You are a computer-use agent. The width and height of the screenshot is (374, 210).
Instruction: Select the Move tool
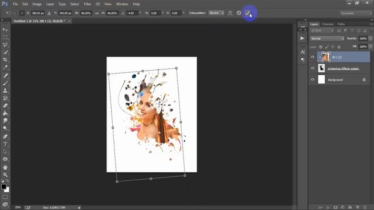[x=5, y=30]
